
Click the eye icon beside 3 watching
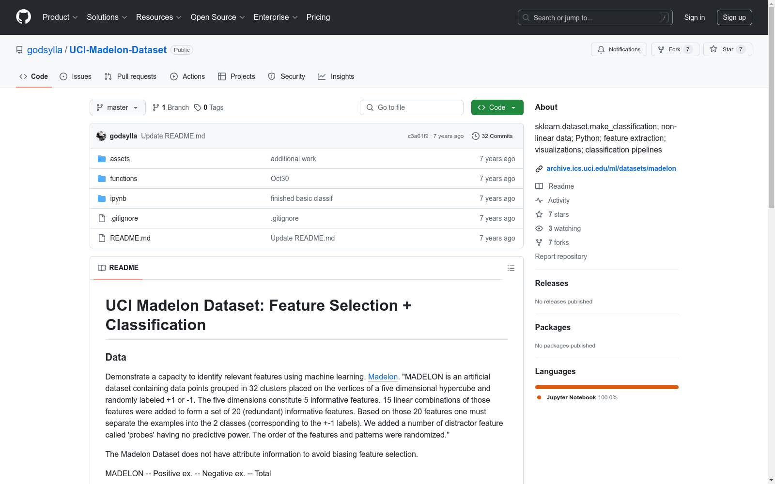[x=539, y=228]
